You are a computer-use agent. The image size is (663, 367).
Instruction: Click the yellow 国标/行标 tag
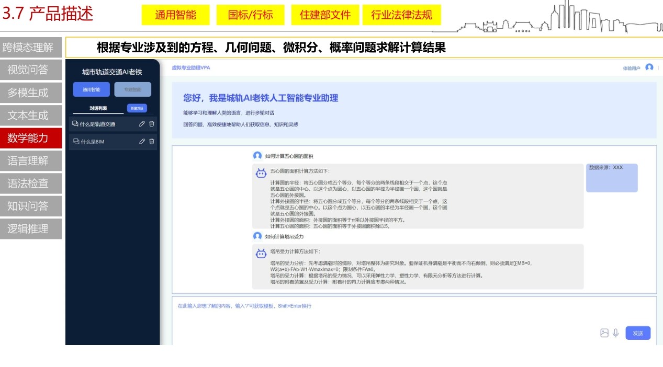point(250,15)
